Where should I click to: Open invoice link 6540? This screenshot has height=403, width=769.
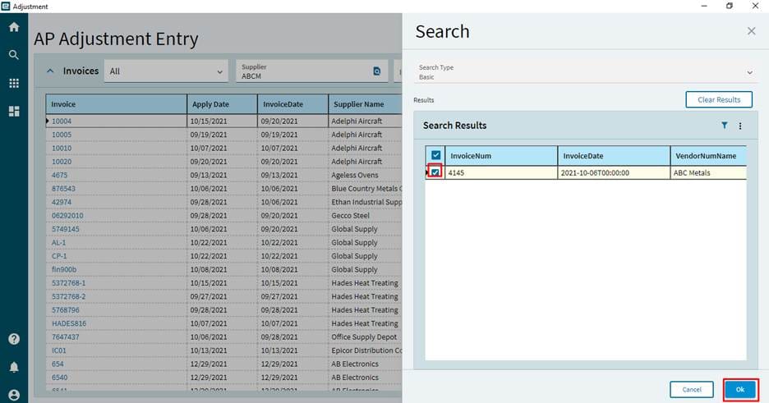60,378
